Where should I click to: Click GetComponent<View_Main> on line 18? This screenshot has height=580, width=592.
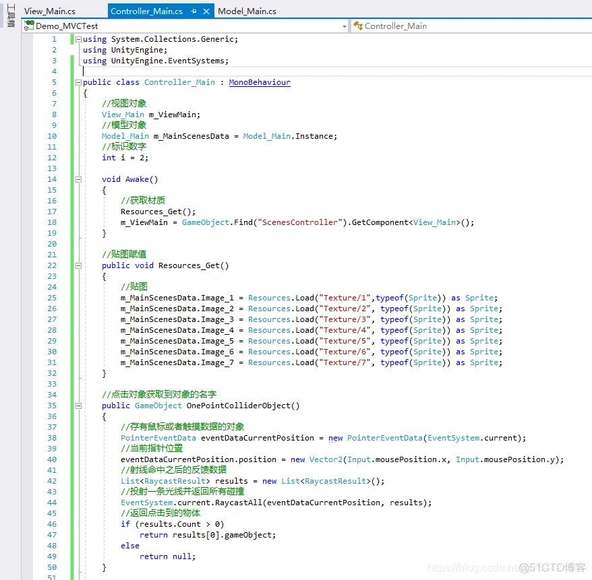coord(406,222)
